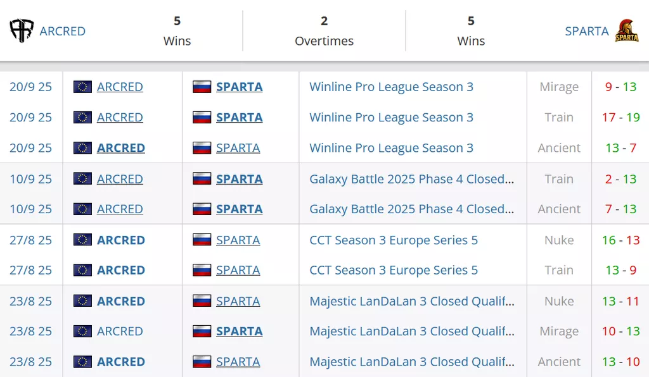Open Galaxy Battle 2025 event for the 2 - 13 match
The height and width of the screenshot is (377, 649).
click(x=411, y=179)
